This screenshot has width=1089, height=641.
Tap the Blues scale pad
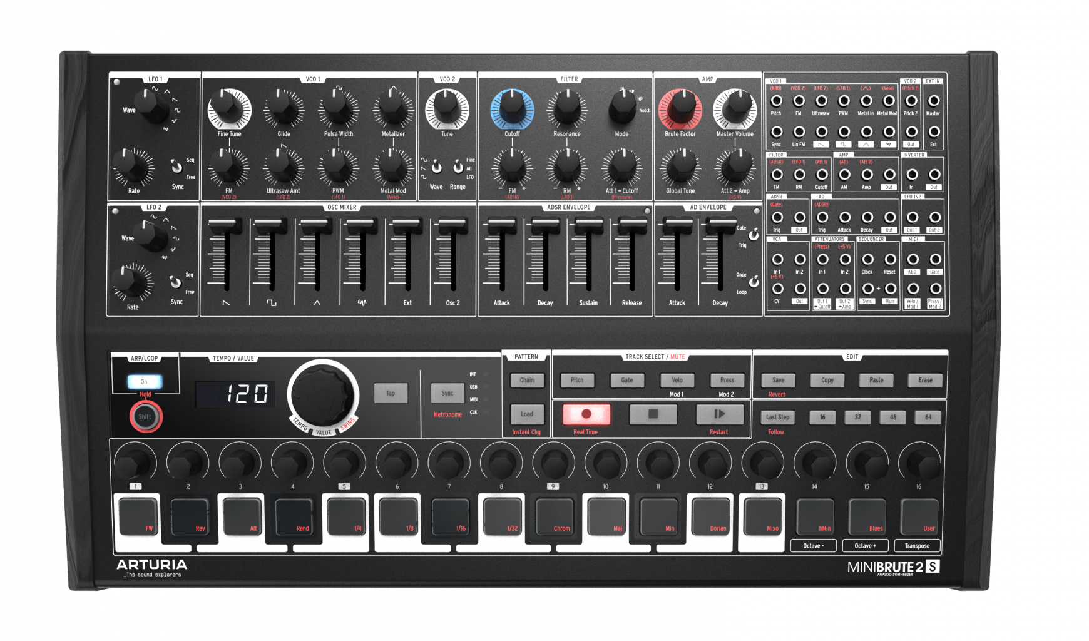[x=867, y=516]
